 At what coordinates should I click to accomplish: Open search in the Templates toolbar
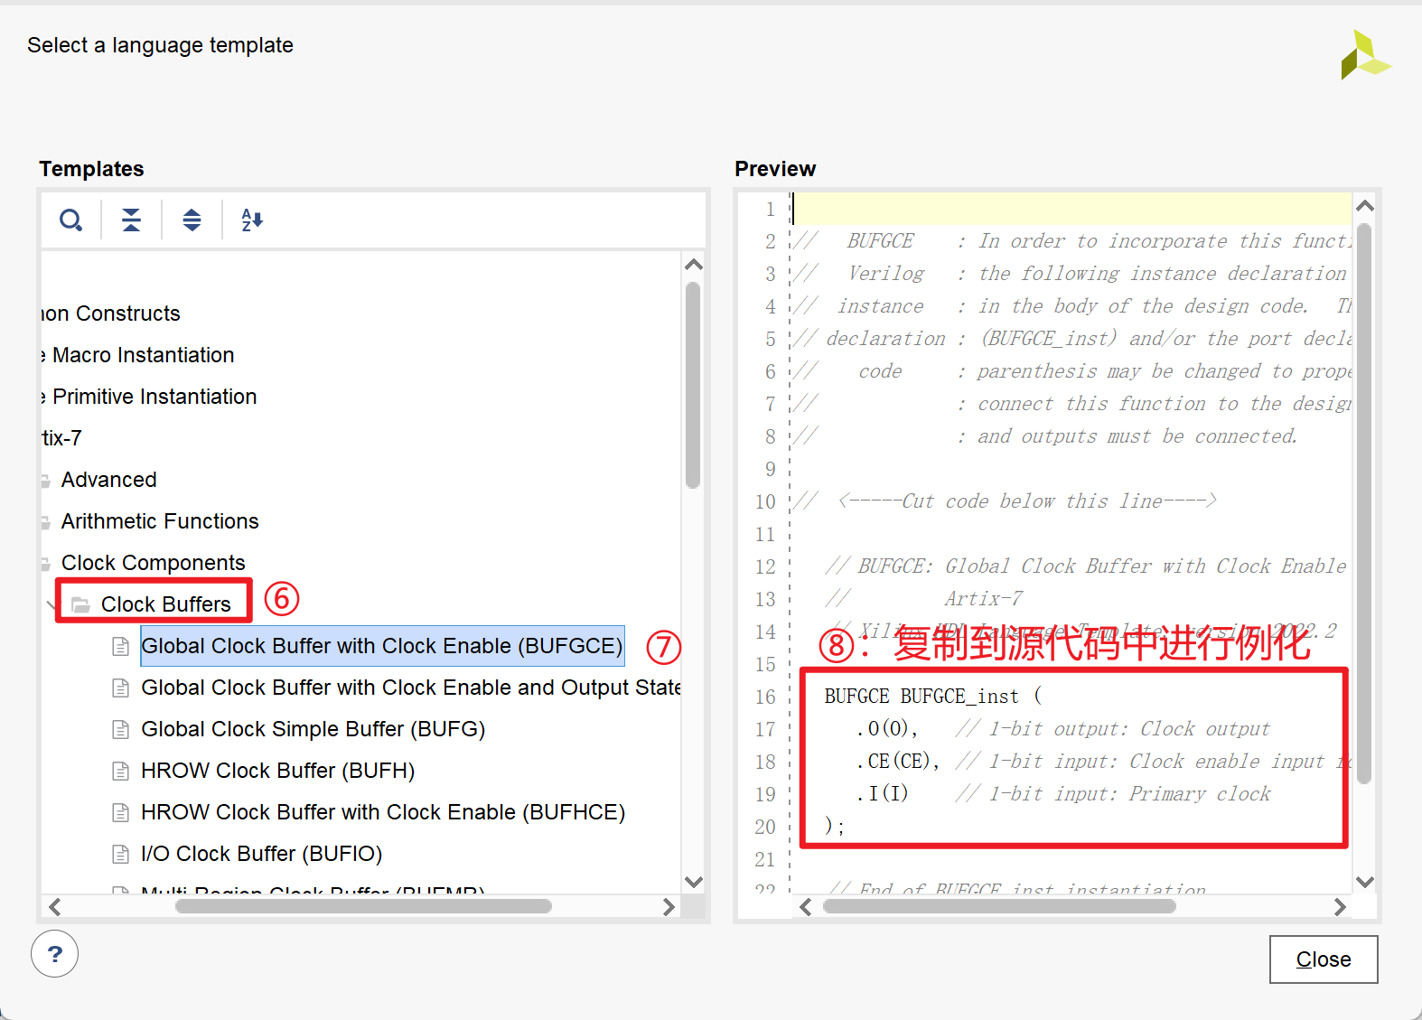click(x=70, y=220)
